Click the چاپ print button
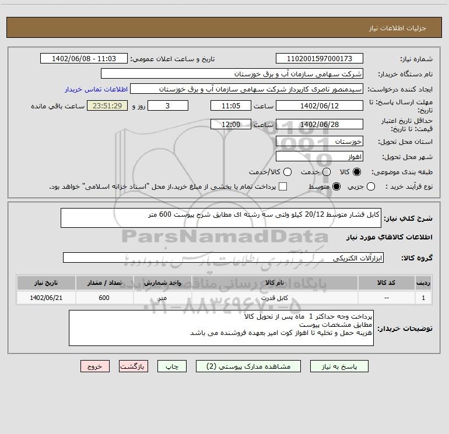 (x=172, y=366)
